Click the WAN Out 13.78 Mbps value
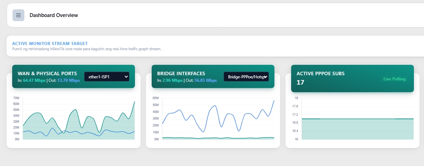424x166 pixels. [69, 80]
